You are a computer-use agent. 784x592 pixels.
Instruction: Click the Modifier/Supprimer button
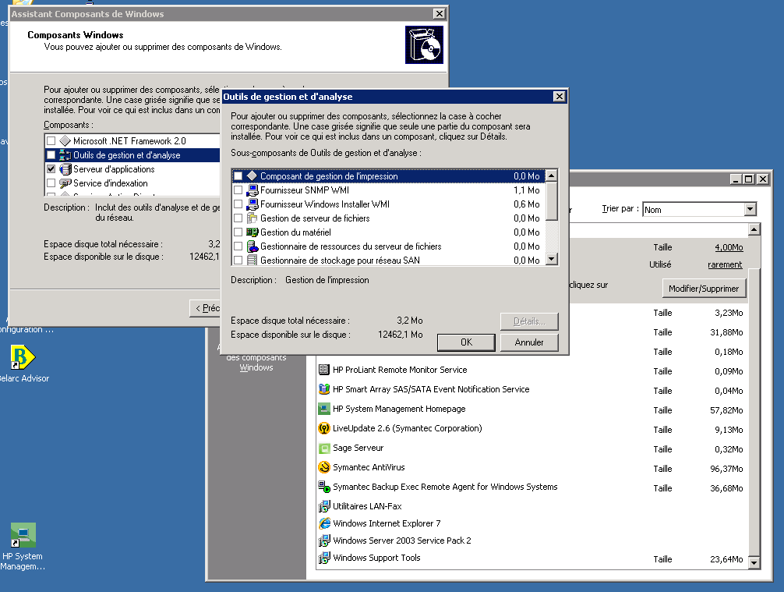(x=704, y=289)
